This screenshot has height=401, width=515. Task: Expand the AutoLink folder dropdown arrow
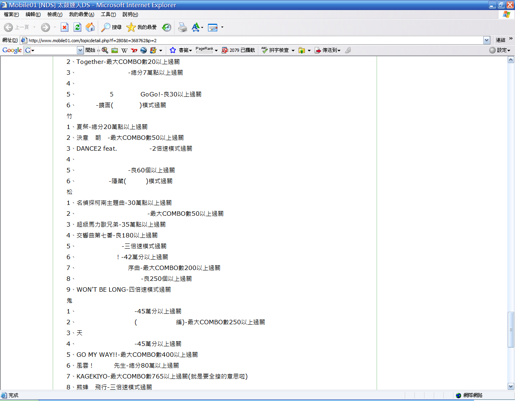point(309,51)
